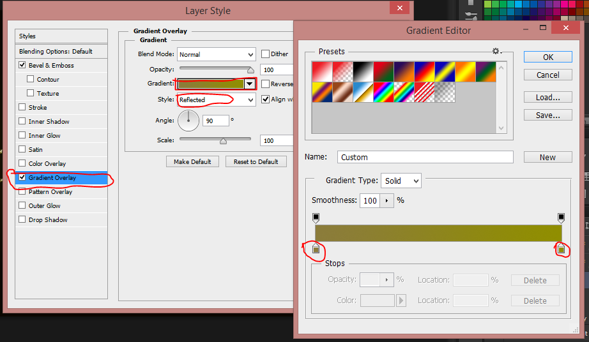589x342 pixels.
Task: Click Cancel in the Gradient Editor
Action: point(548,75)
